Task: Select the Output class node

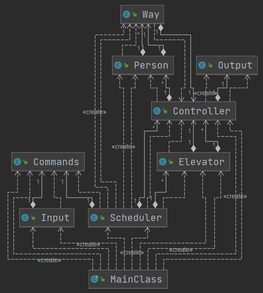Action: 227,65
